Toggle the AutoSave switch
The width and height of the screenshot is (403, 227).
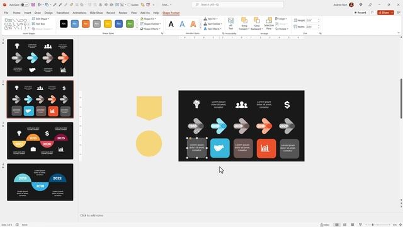click(x=25, y=4)
